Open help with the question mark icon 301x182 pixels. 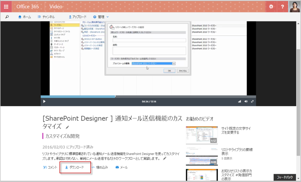tap(283, 7)
